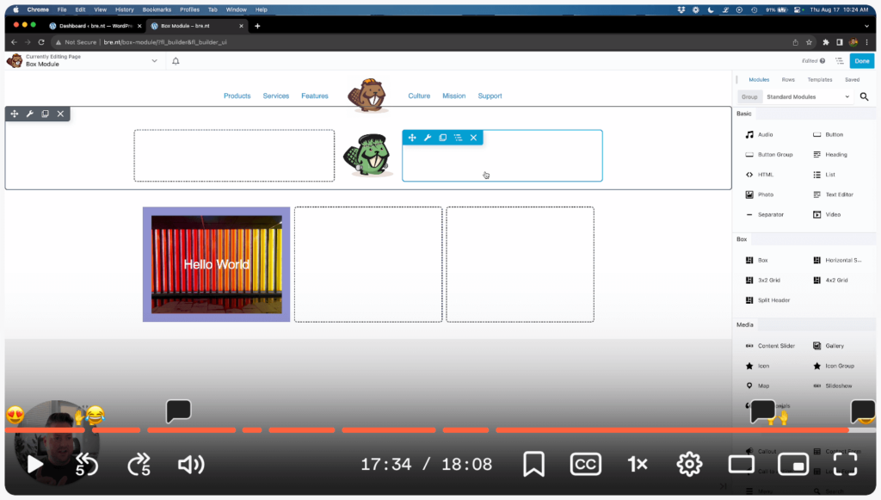The height and width of the screenshot is (500, 881).
Task: Open wrench settings on the selected module
Action: tap(427, 137)
